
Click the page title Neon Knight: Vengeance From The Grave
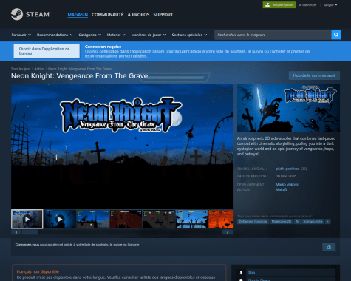[79, 76]
